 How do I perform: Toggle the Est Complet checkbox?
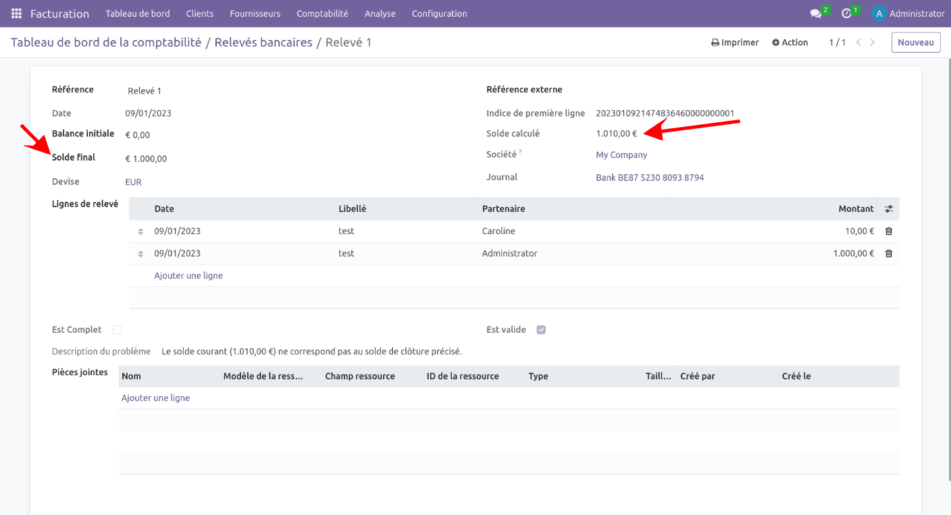point(117,330)
